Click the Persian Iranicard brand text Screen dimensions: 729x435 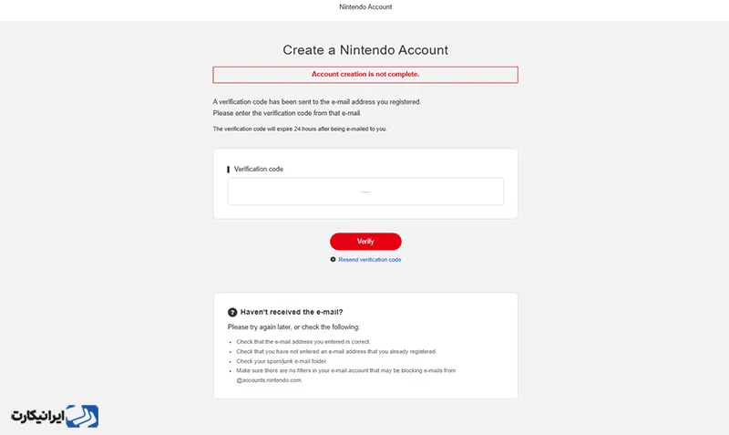pos(36,417)
